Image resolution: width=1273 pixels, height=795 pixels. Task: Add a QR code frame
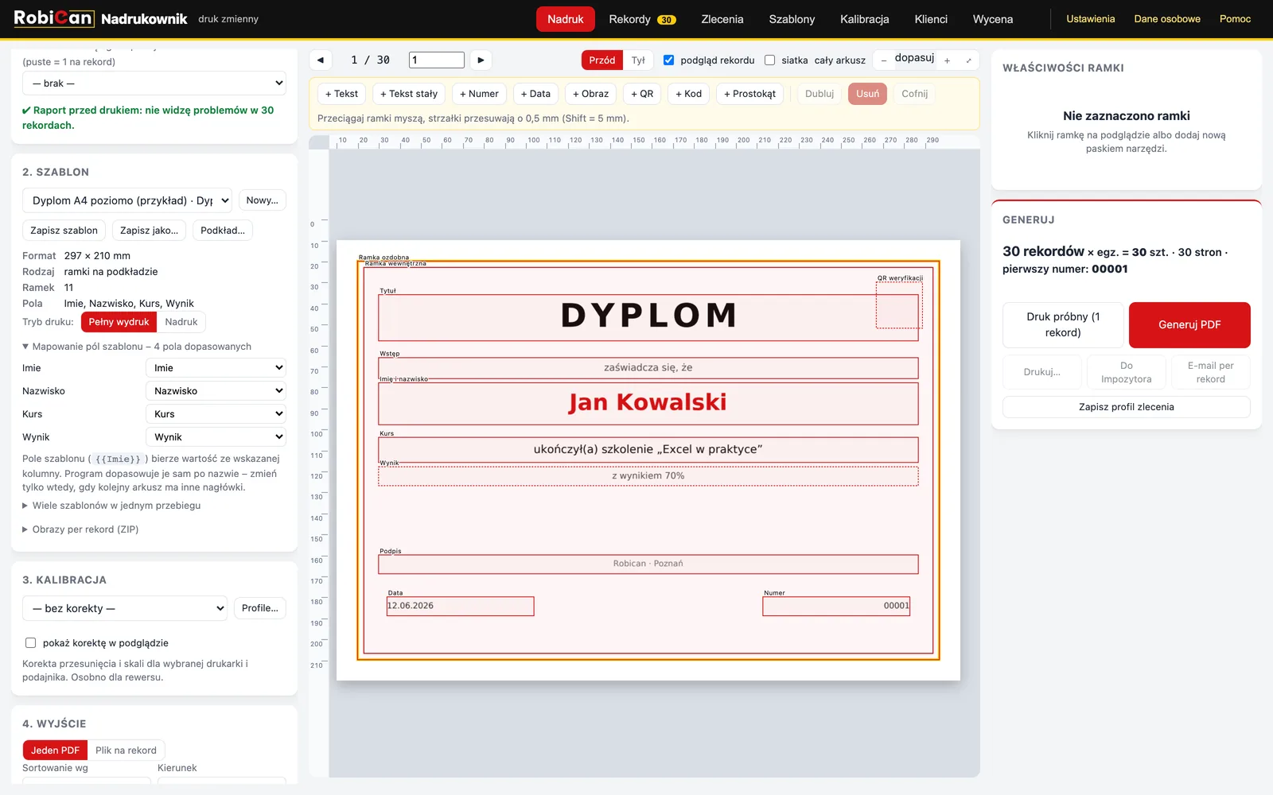pos(642,94)
